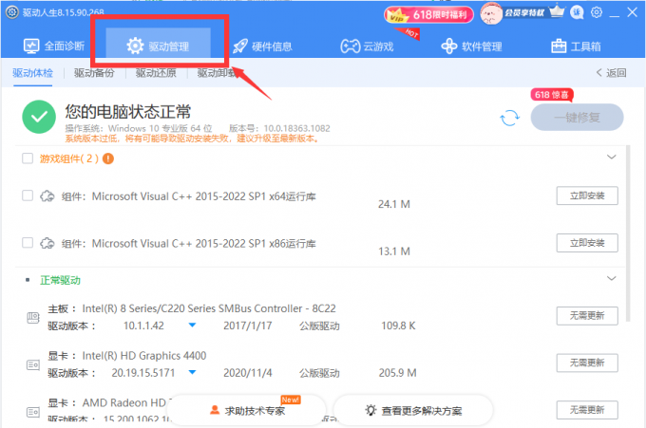Image resolution: width=646 pixels, height=428 pixels.
Task: Click the AMD Radeon card icon
Action: point(33,412)
